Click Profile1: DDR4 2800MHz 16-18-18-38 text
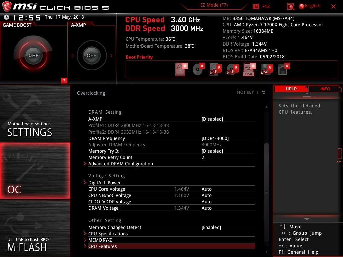 point(129,125)
